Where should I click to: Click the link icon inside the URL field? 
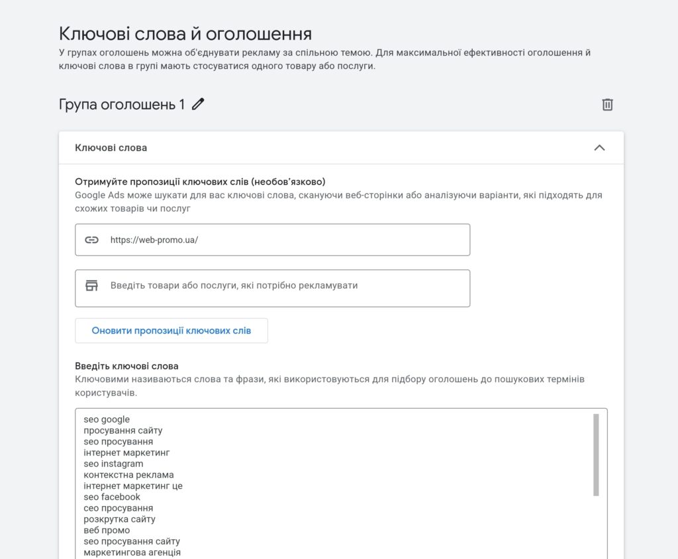coord(91,240)
